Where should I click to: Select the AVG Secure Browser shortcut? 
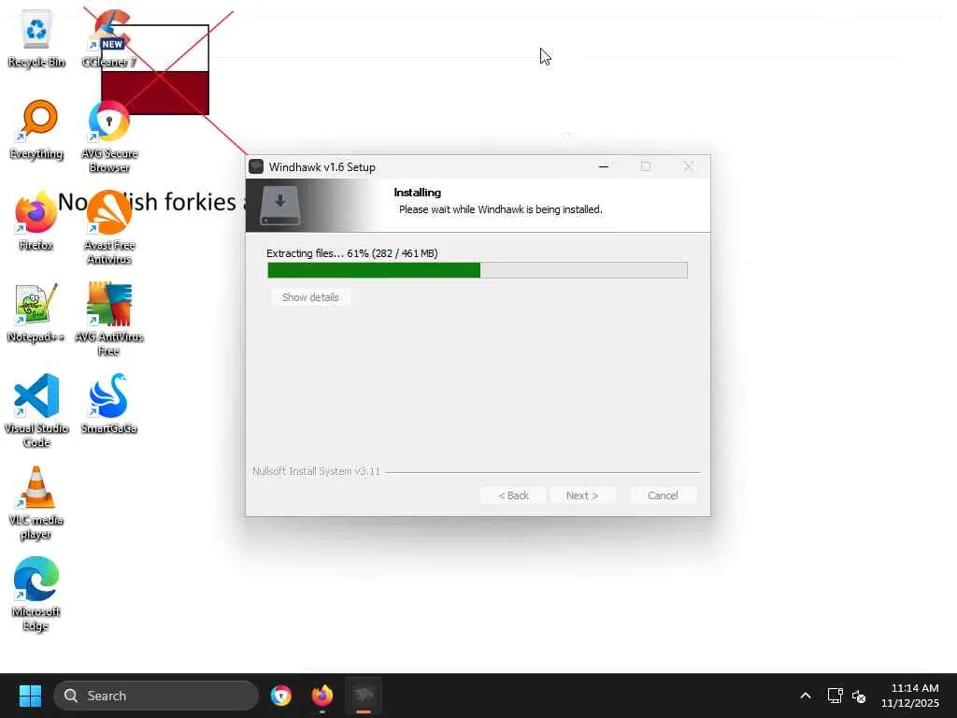coord(109,136)
